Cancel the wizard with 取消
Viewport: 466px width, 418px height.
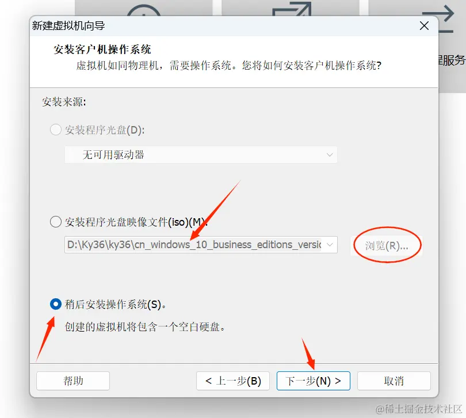tap(394, 381)
